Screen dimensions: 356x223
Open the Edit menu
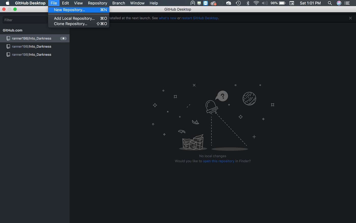coord(65,3)
